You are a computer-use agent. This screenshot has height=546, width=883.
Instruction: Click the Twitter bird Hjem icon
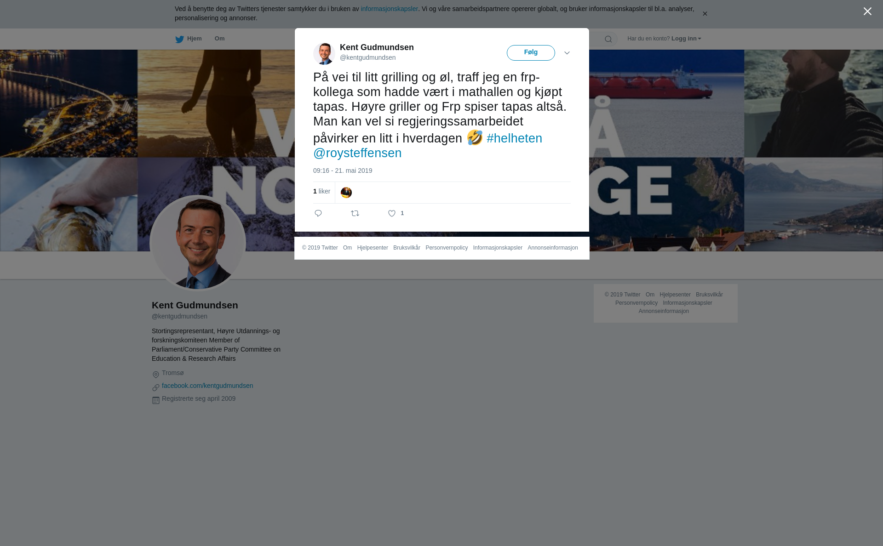click(x=179, y=39)
